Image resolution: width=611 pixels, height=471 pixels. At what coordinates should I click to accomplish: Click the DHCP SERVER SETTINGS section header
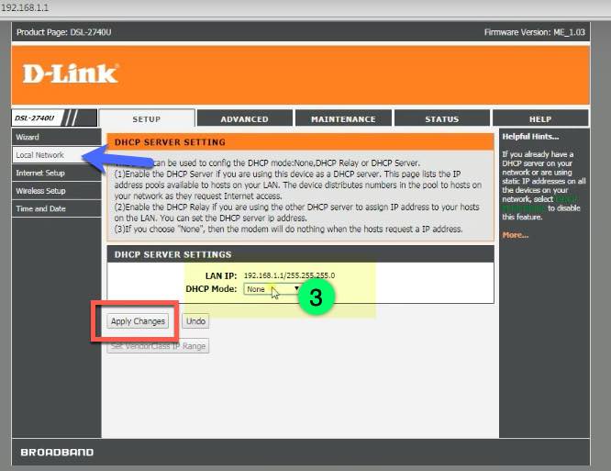point(173,254)
